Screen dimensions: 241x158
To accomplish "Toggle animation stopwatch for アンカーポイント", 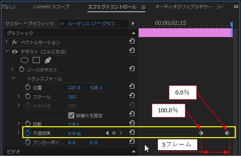I will point(28,142).
